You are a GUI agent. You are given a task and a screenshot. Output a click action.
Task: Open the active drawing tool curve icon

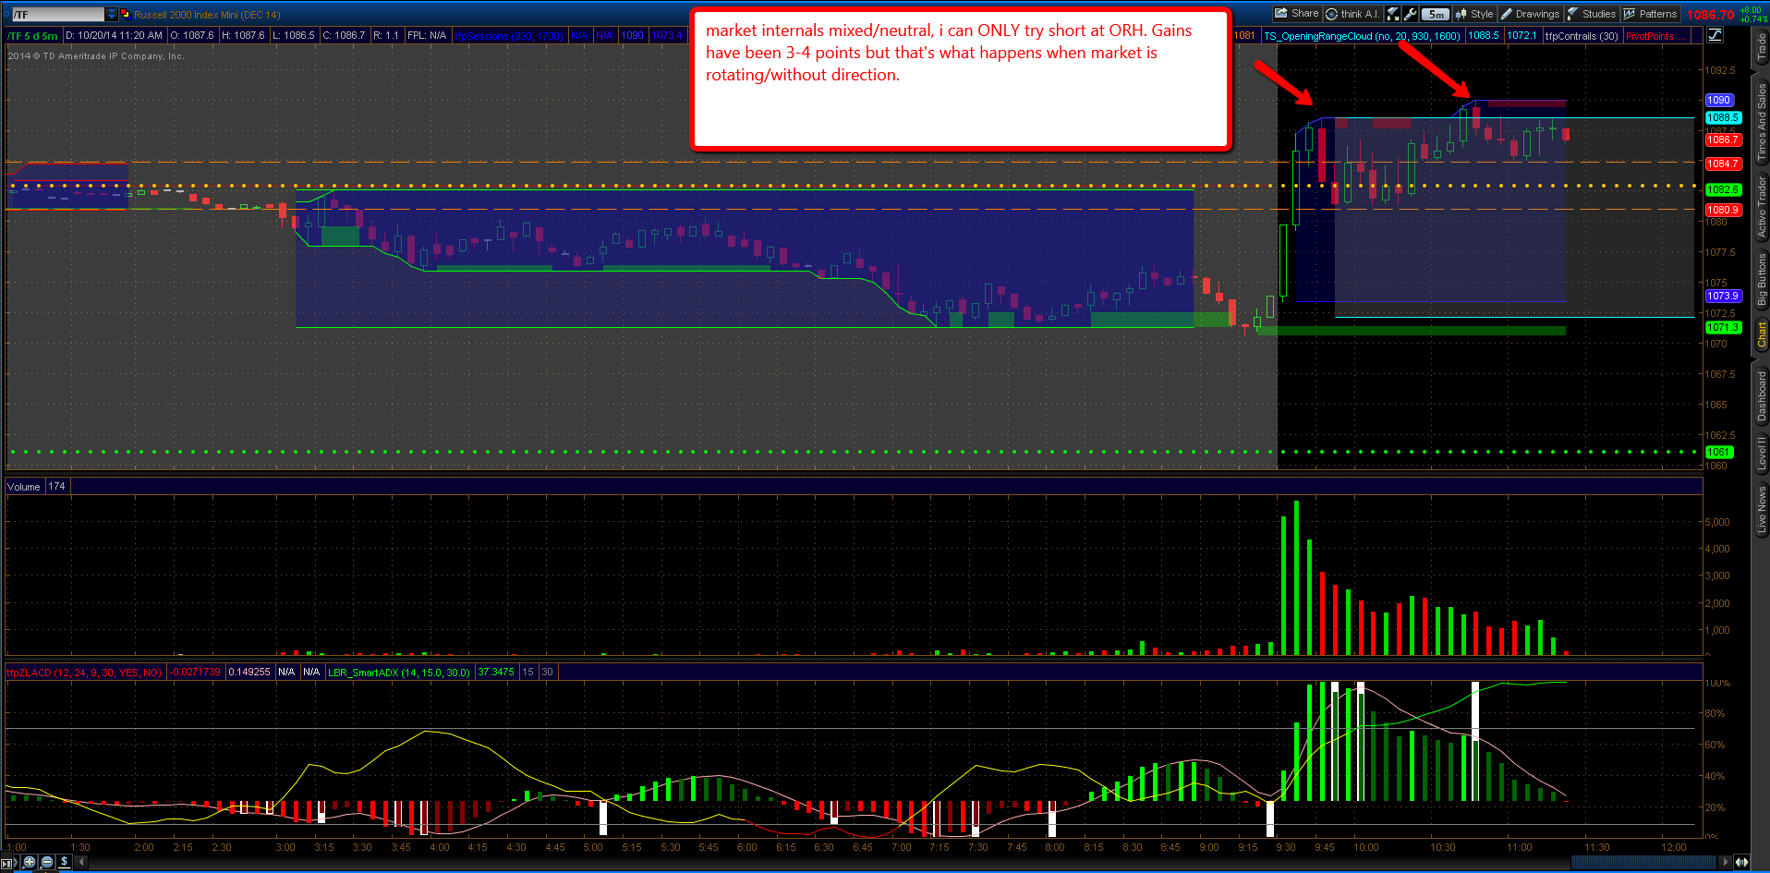[1715, 35]
